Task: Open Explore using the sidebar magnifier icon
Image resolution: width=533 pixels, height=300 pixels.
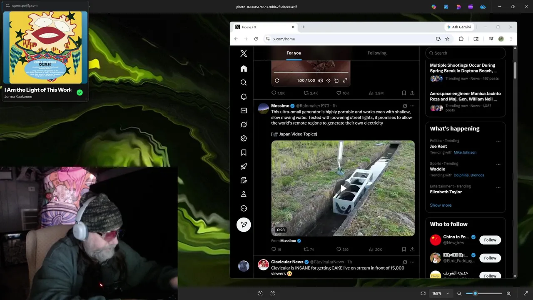Action: [244, 82]
